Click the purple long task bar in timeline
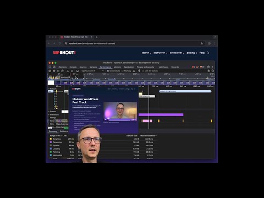264x198 pixels. pyautogui.click(x=161, y=115)
